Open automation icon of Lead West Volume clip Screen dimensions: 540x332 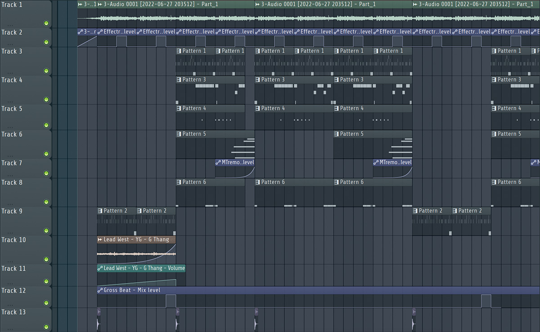pos(100,268)
